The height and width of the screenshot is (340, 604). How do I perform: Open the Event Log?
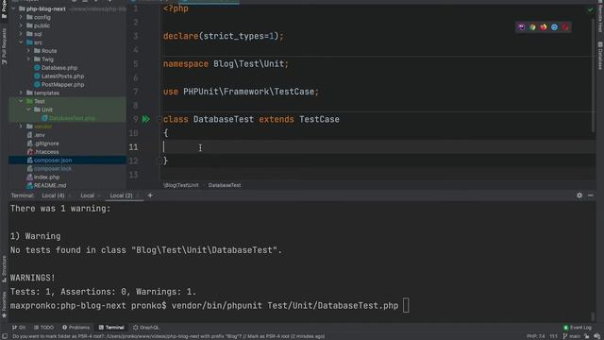tap(578, 328)
